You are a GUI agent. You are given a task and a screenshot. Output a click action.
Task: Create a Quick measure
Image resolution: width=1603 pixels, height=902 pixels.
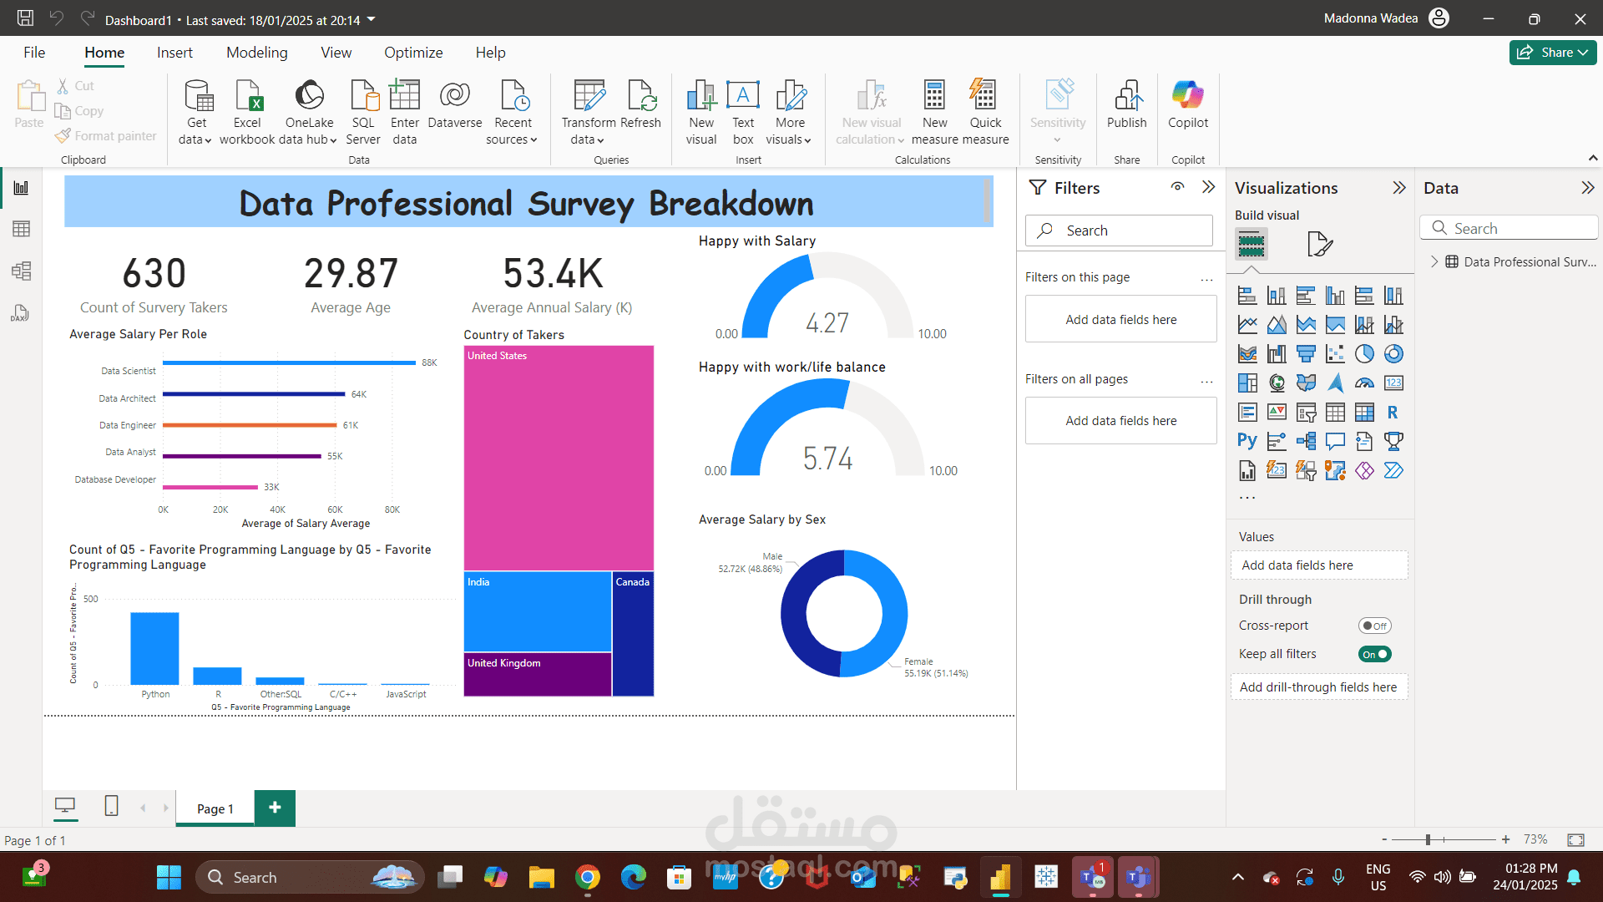click(985, 113)
